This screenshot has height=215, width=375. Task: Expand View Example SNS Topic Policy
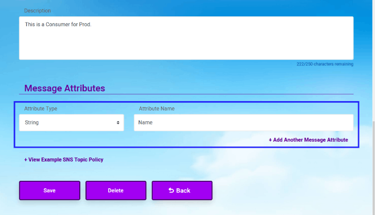point(64,160)
